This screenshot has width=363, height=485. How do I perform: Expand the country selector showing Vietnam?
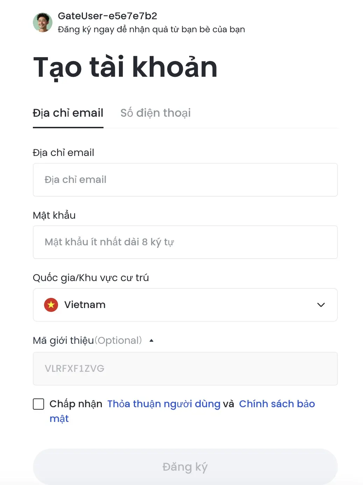coord(185,305)
